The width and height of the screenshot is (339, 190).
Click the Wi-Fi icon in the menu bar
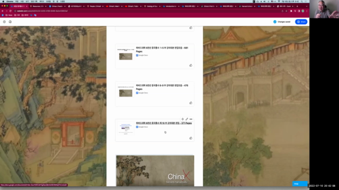coord(279,1)
